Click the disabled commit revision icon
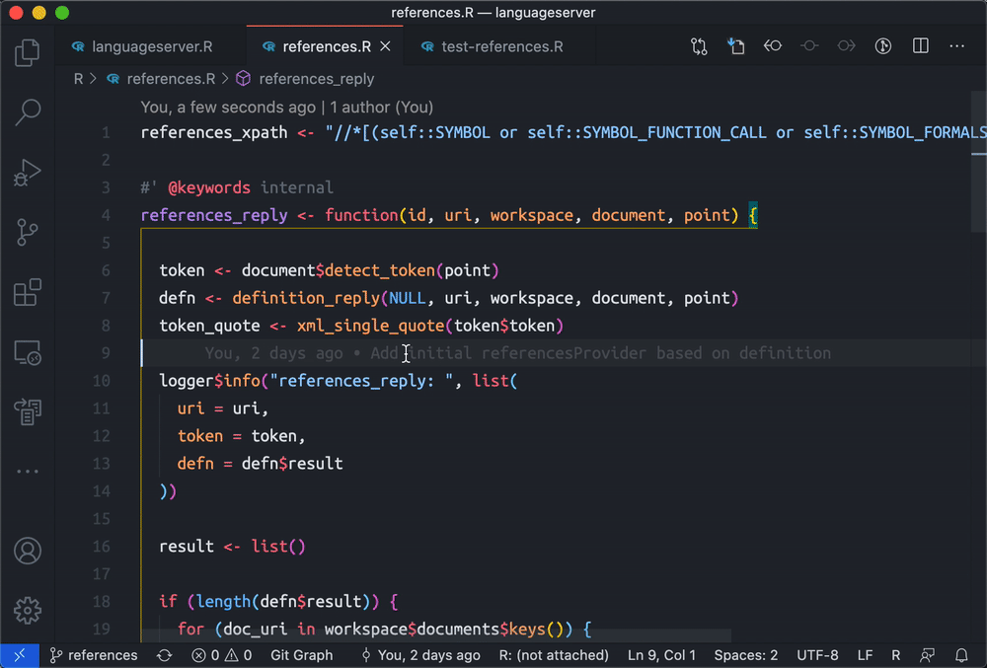This screenshot has height=668, width=987. tap(809, 46)
